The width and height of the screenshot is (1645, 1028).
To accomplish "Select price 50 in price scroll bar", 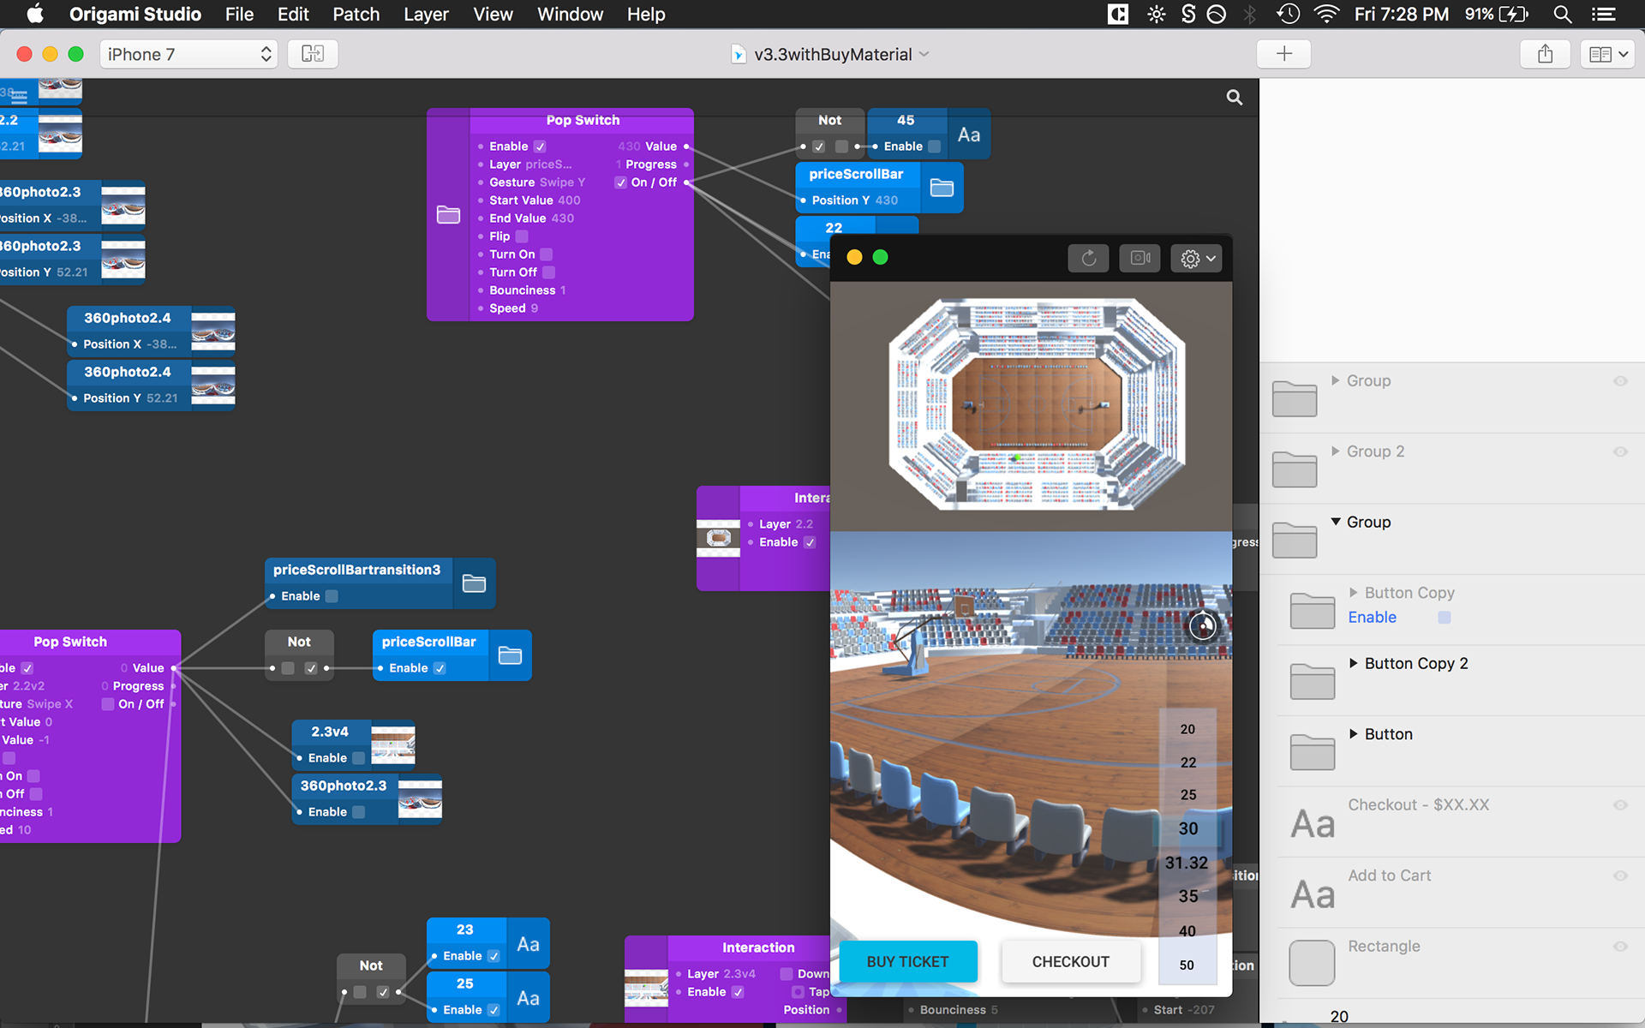I will coord(1187,965).
